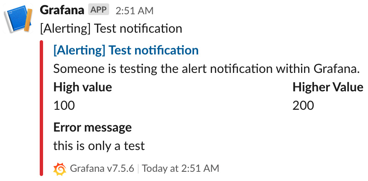Click the Error message field label

[92, 128]
